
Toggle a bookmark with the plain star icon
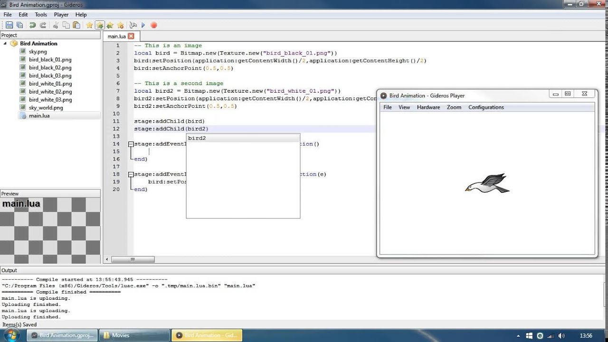(x=89, y=25)
